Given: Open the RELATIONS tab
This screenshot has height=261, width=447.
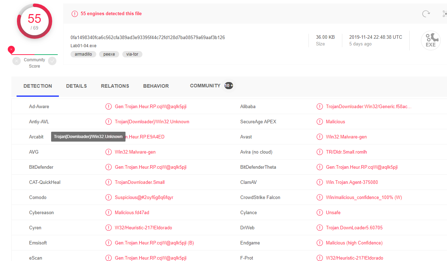Looking at the screenshot, I should [115, 86].
